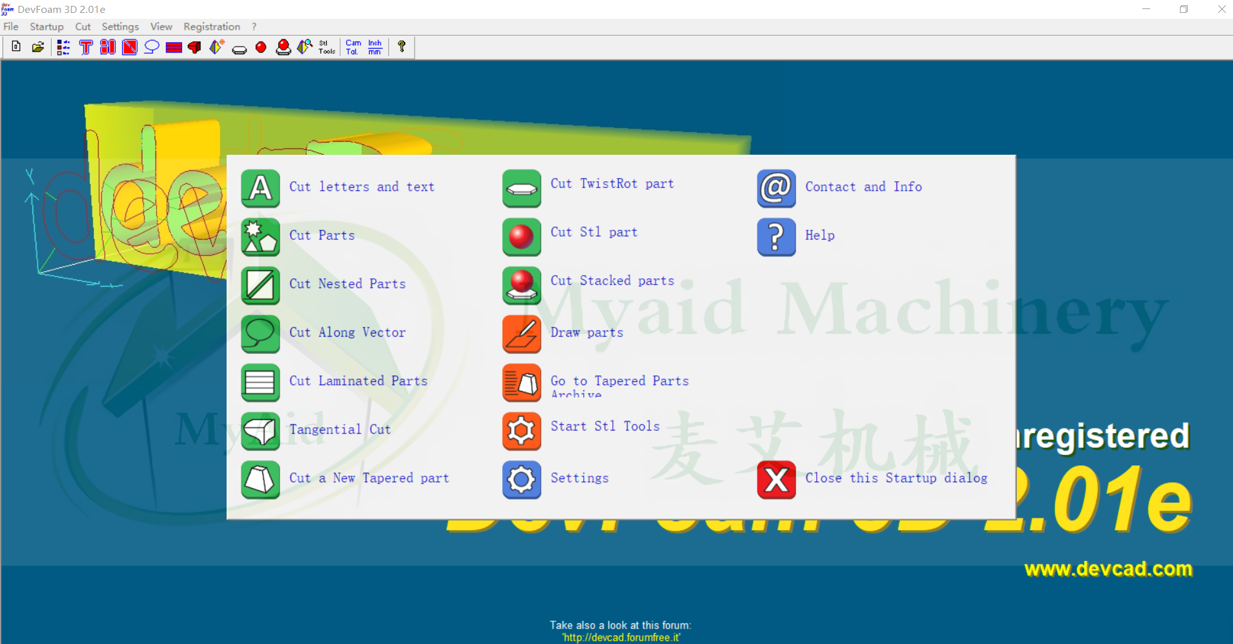Click the Cut Laminated Parts icon

(x=260, y=383)
